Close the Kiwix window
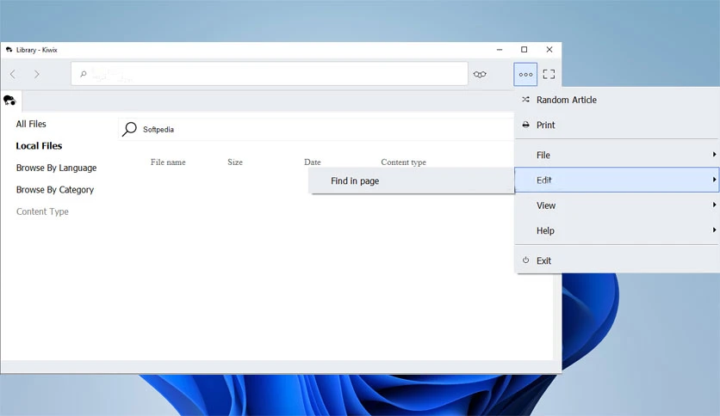Image resolution: width=720 pixels, height=416 pixels. (x=549, y=50)
